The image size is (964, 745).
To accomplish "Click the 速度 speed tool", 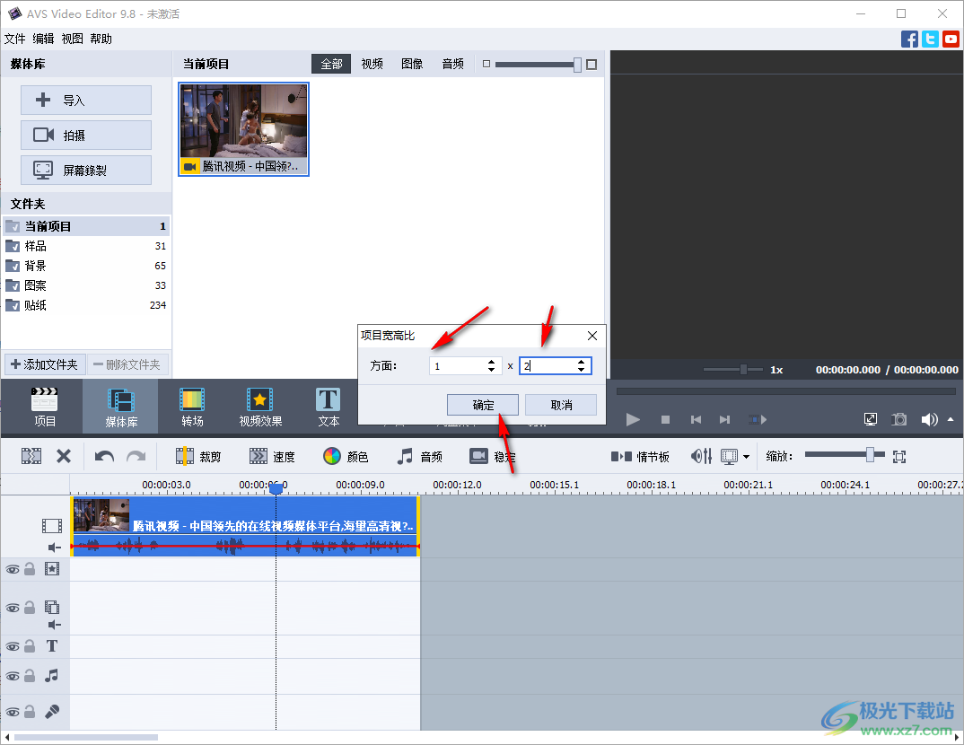I will point(272,457).
